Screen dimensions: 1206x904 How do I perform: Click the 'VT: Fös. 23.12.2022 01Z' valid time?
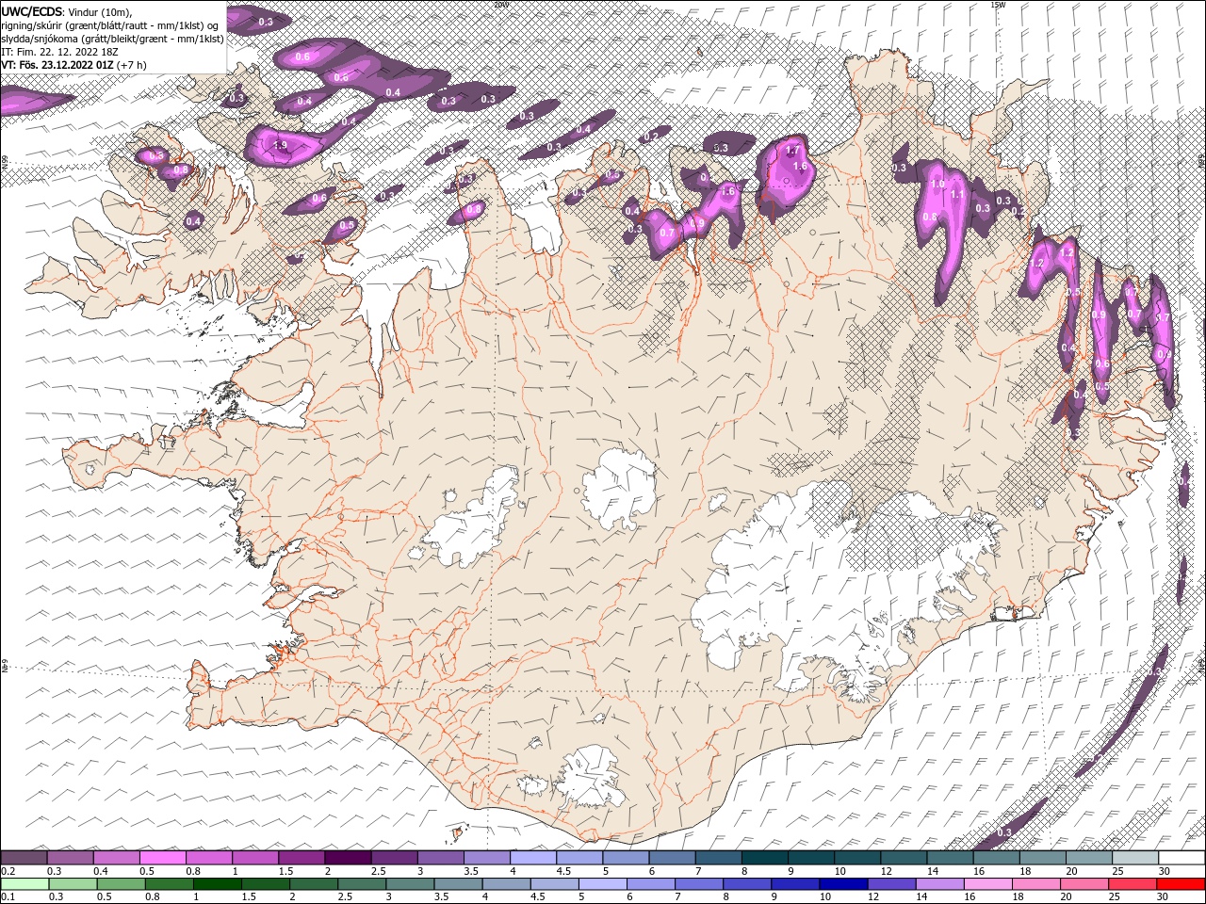tap(58, 65)
